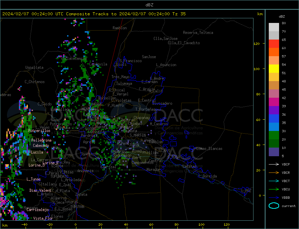Click the 'Vista_Flor' map label
The height and width of the screenshot is (229, 299).
click(43, 218)
